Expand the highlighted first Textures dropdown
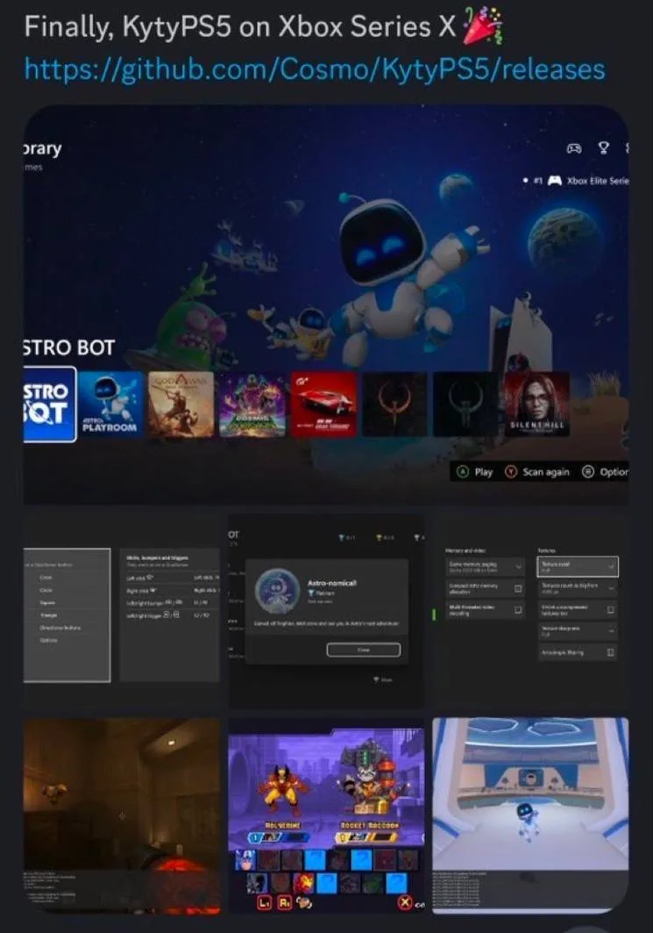The image size is (653, 933). click(578, 566)
